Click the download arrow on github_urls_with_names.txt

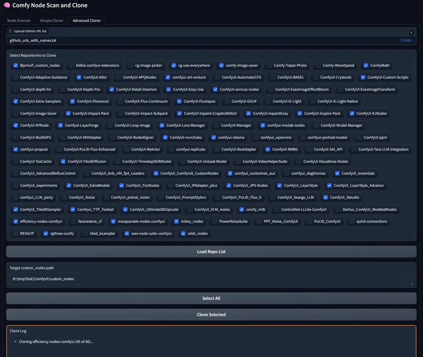click(x=411, y=40)
